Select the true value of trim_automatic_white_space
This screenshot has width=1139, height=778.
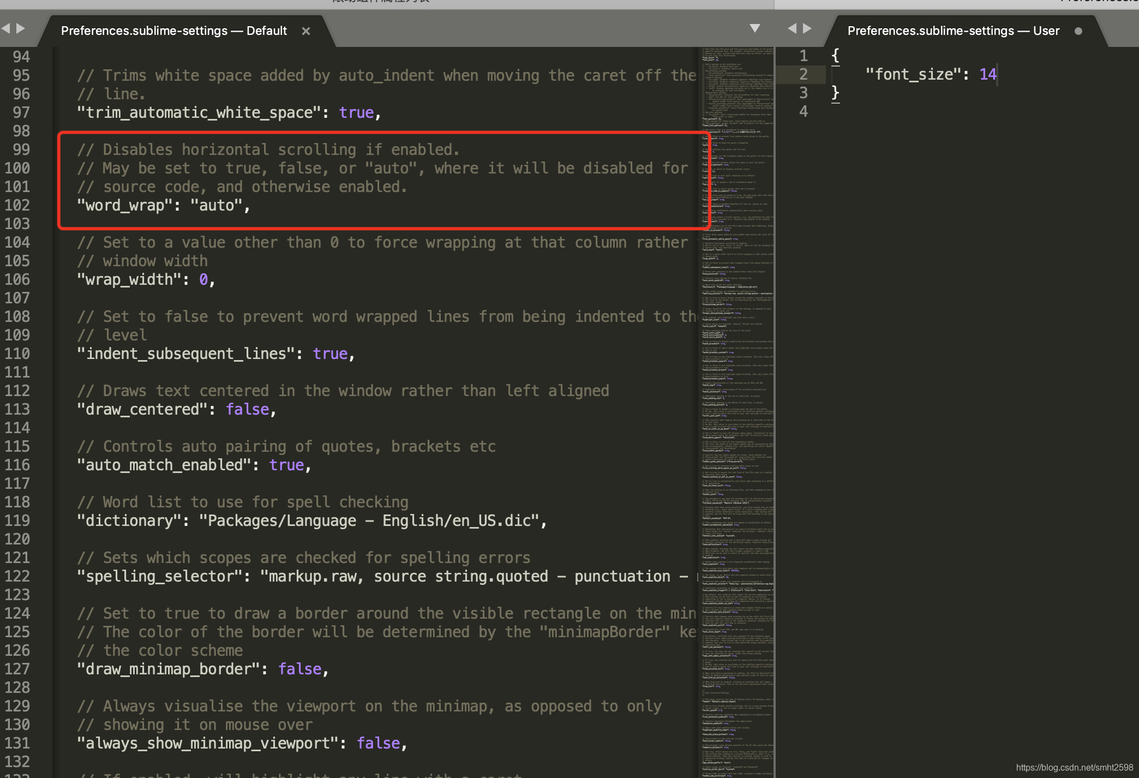pyautogui.click(x=356, y=112)
